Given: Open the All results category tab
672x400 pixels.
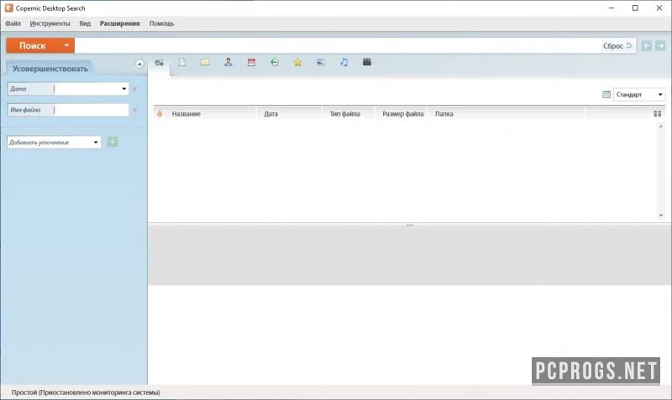Looking at the screenshot, I should (159, 63).
